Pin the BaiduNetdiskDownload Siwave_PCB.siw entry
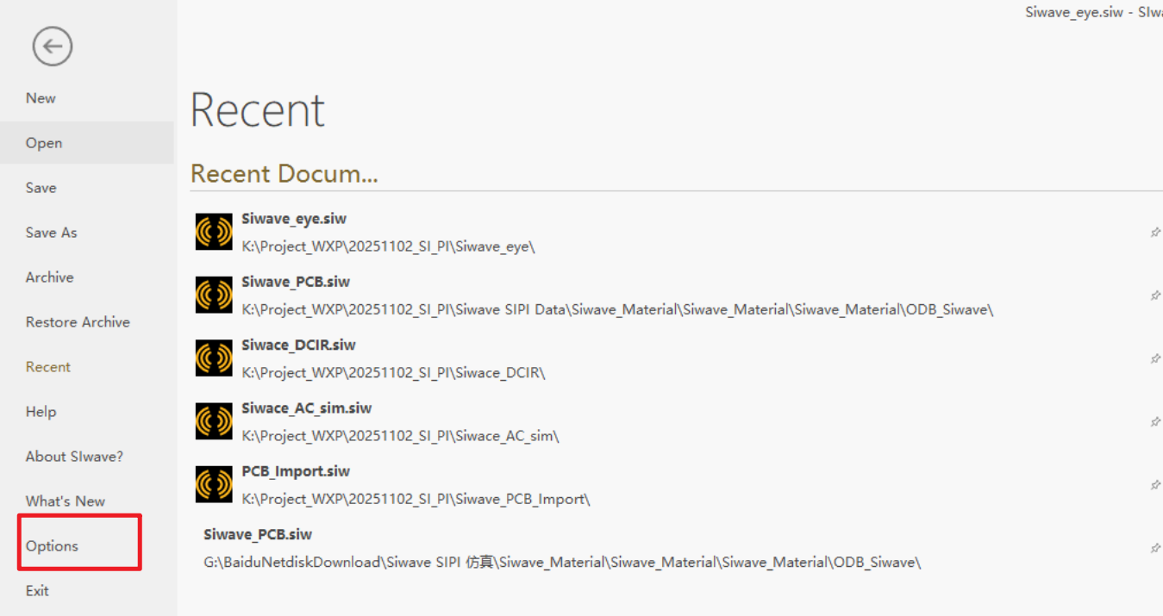Viewport: 1163px width, 616px height. click(1155, 548)
